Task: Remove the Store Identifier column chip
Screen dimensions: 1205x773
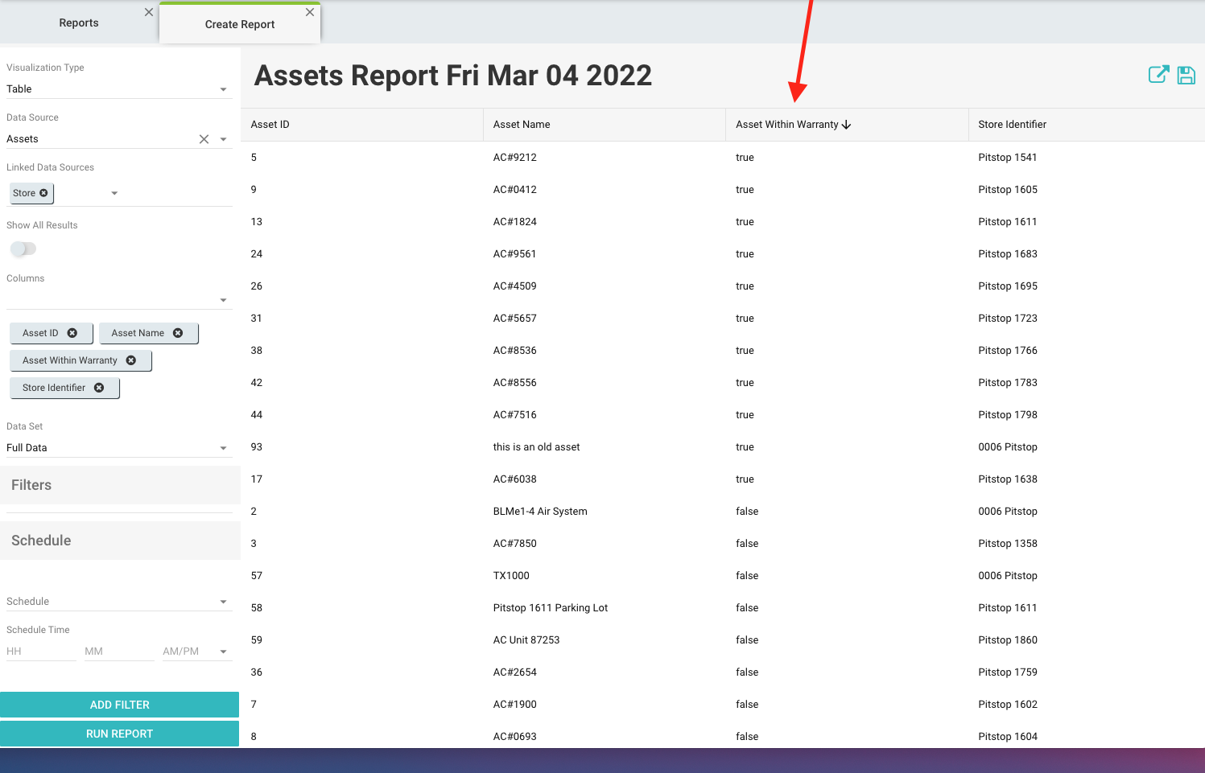Action: point(99,388)
